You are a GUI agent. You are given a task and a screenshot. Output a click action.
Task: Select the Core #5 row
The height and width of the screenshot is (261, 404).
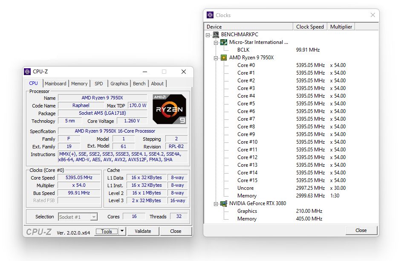(291, 104)
